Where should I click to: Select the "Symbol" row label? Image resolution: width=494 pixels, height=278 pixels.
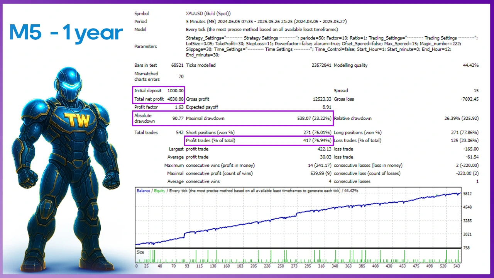(142, 14)
